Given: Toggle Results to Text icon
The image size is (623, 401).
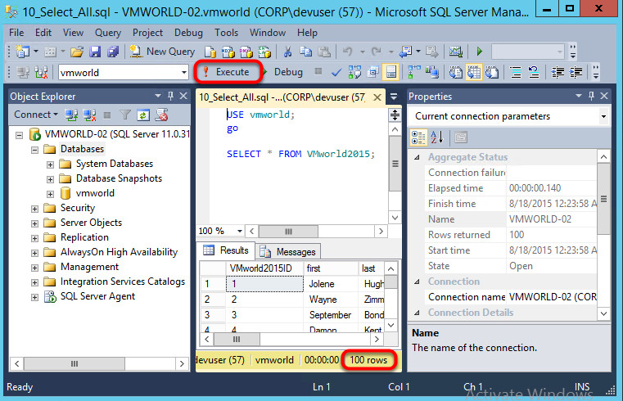Looking at the screenshot, I should coord(455,72).
